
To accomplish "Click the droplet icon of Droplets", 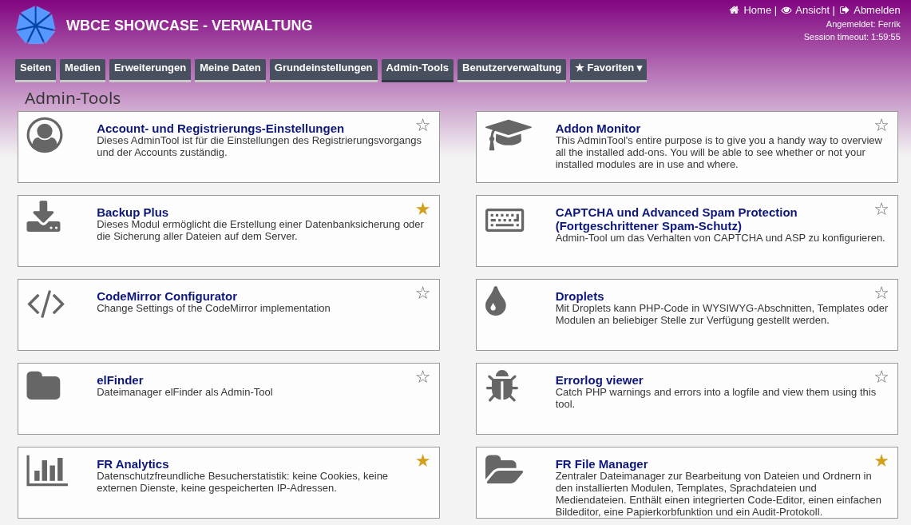I will (x=496, y=300).
